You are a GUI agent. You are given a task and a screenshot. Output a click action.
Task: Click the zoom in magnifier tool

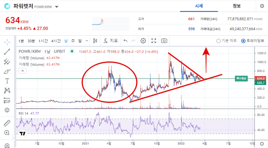point(7,133)
